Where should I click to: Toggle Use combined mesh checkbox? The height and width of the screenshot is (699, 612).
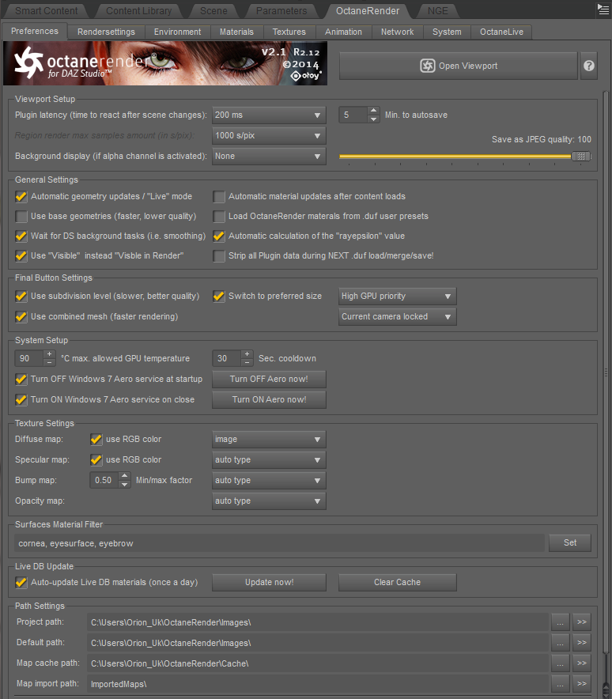click(21, 317)
